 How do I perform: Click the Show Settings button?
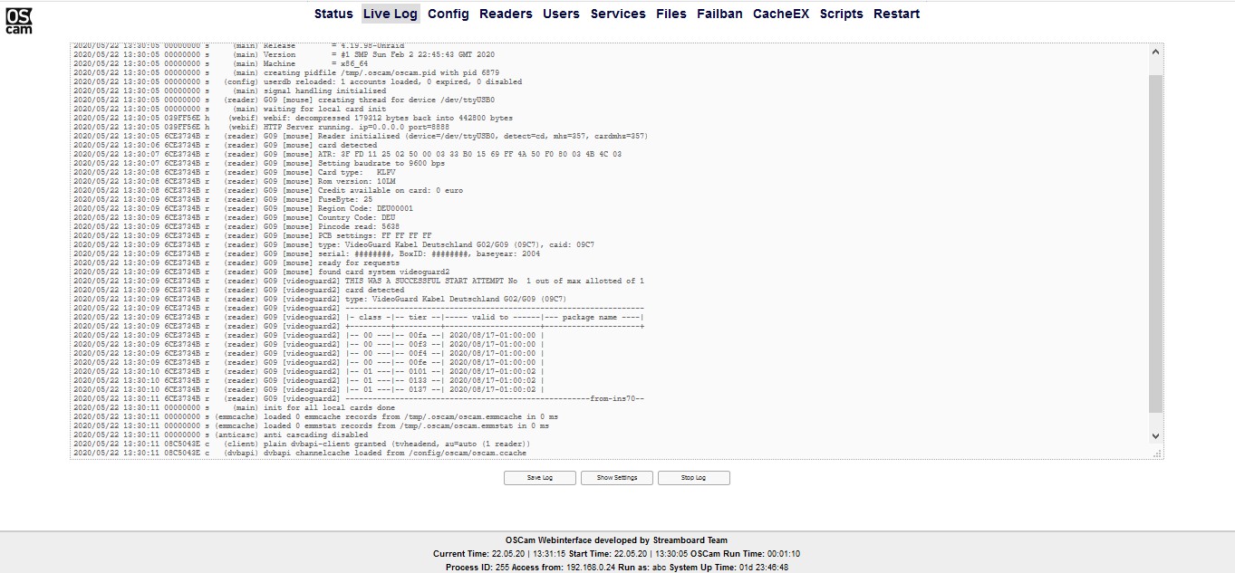pos(617,478)
